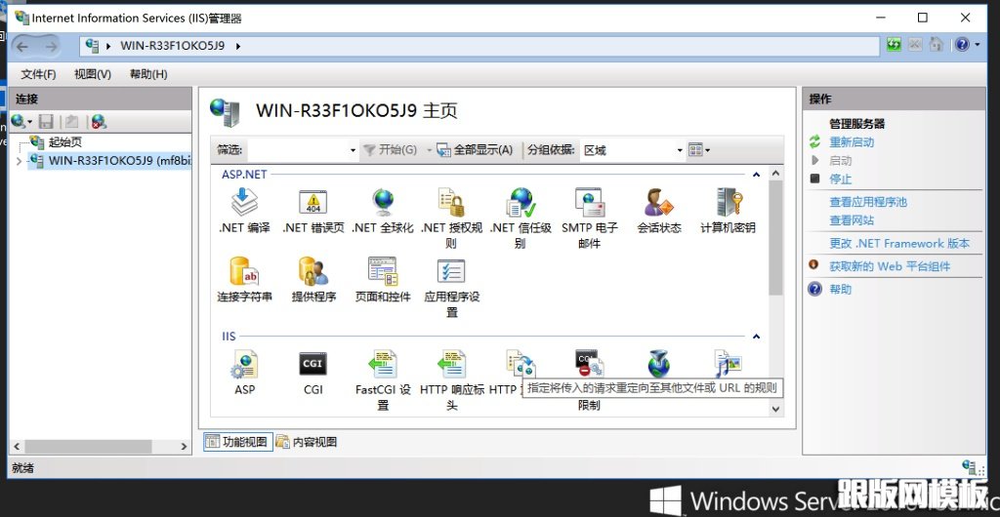Click the connections pane horizontal scrollbar thumb
The image size is (1000, 517).
[89, 447]
